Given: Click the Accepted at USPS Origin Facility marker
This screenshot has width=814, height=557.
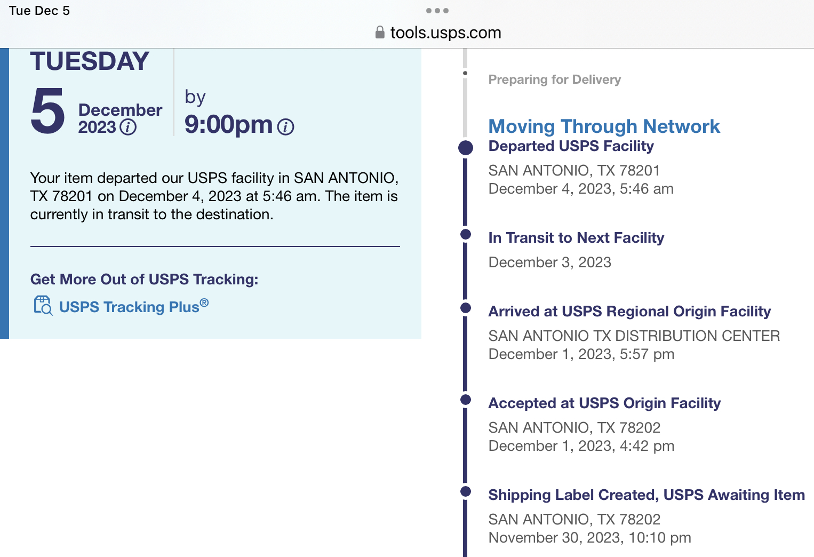Looking at the screenshot, I should click(466, 400).
